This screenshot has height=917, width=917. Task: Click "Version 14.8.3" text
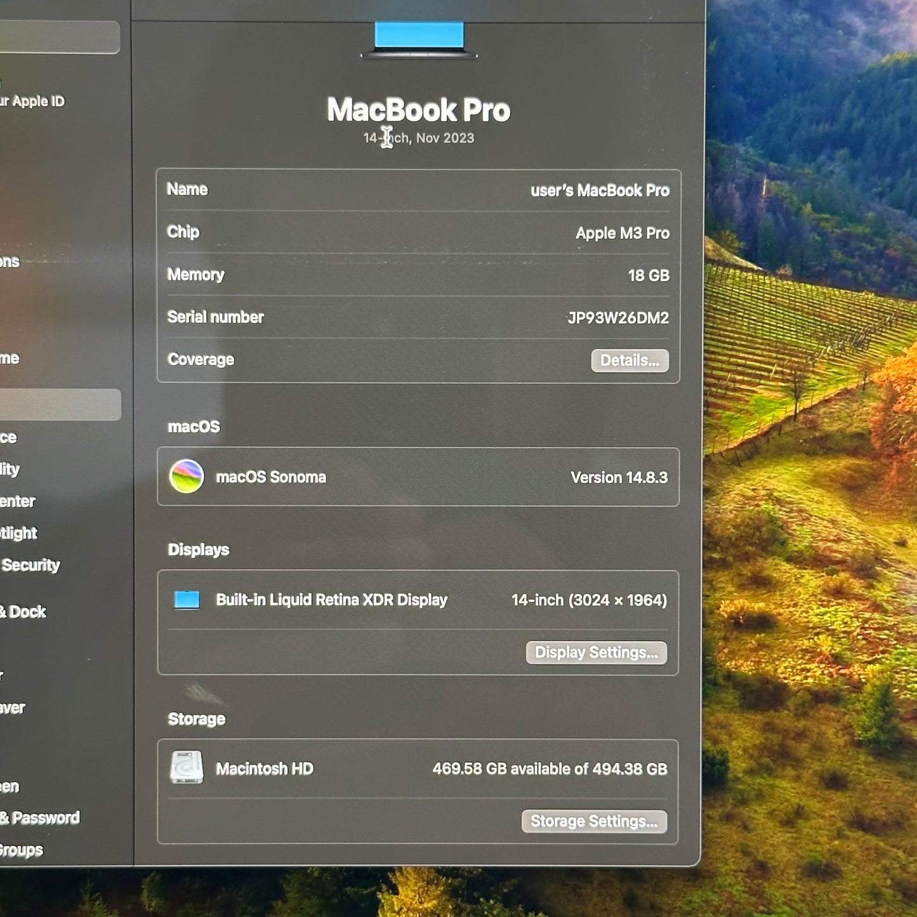(619, 477)
